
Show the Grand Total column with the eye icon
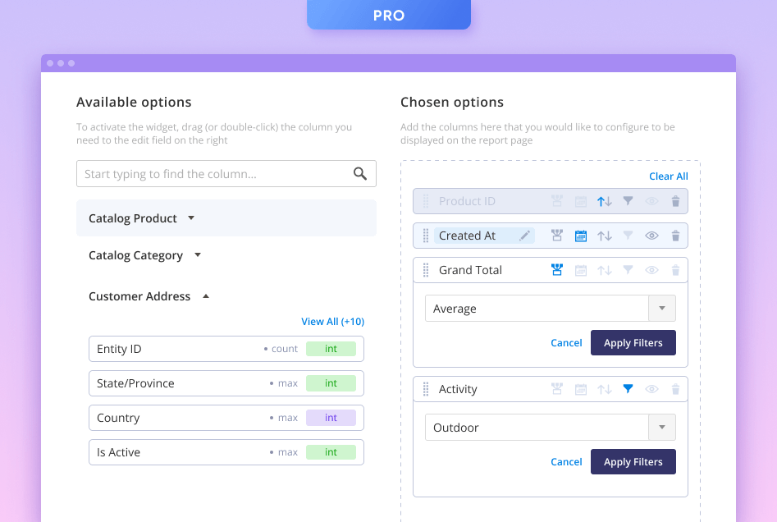click(x=651, y=269)
